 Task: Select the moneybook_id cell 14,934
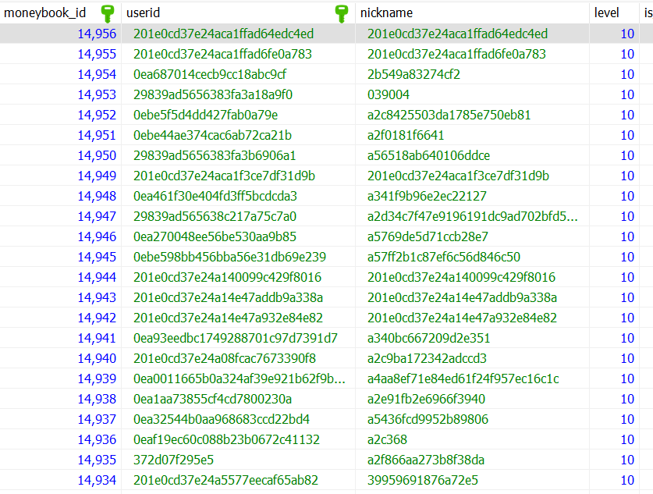click(x=97, y=480)
